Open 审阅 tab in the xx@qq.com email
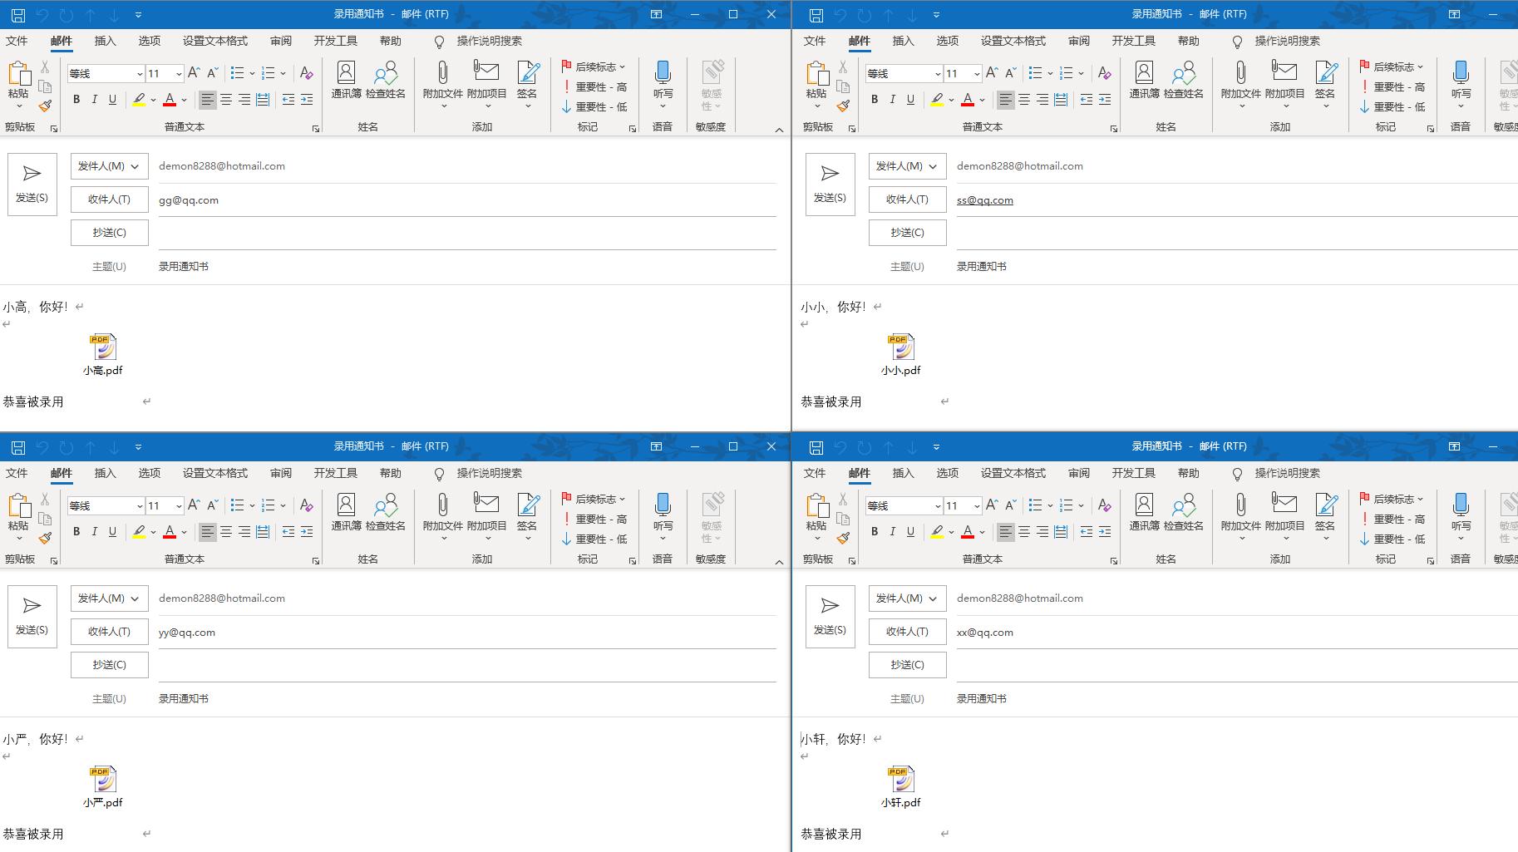1518x852 pixels. (1078, 473)
